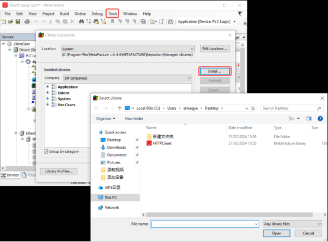Open the Application [Device: PLC Logic] dropdown
The width and height of the screenshot is (328, 242).
(x=234, y=21)
